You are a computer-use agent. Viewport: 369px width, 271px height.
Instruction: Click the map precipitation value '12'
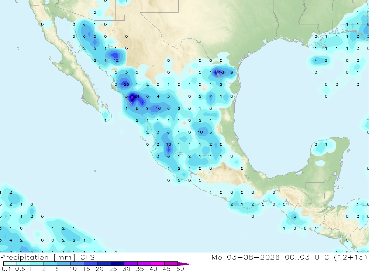(116, 60)
